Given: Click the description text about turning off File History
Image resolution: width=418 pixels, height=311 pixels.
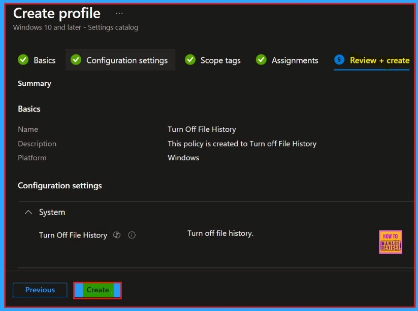Looking at the screenshot, I should pyautogui.click(x=242, y=144).
